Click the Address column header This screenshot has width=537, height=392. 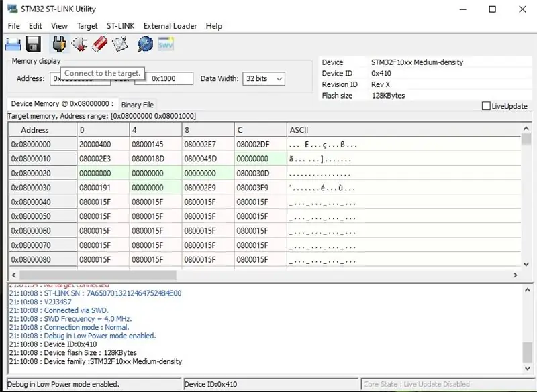[42, 130]
